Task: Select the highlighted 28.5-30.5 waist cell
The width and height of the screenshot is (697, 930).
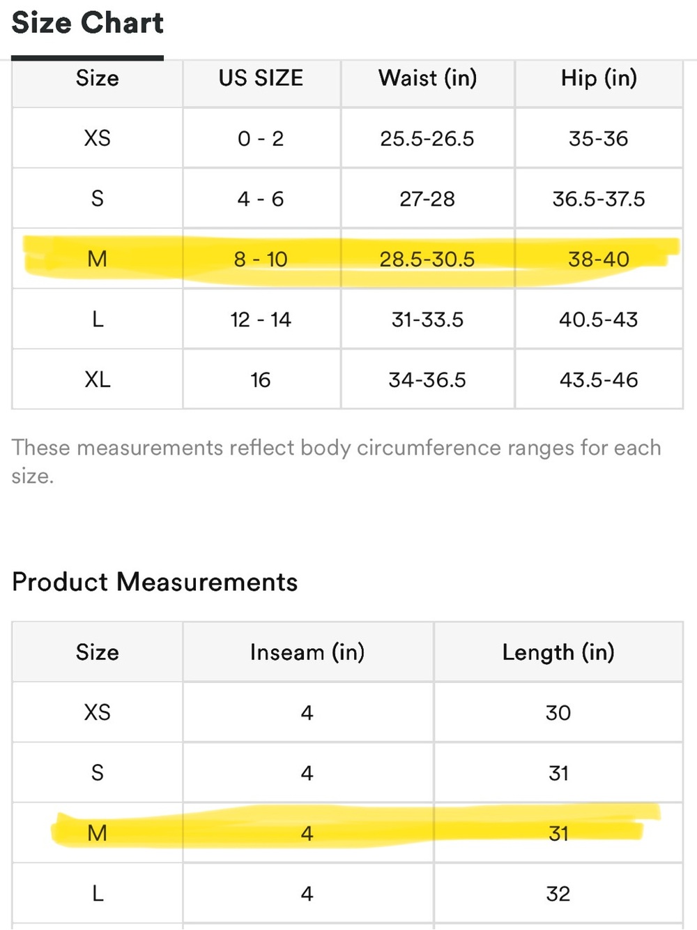Action: pyautogui.click(x=427, y=259)
